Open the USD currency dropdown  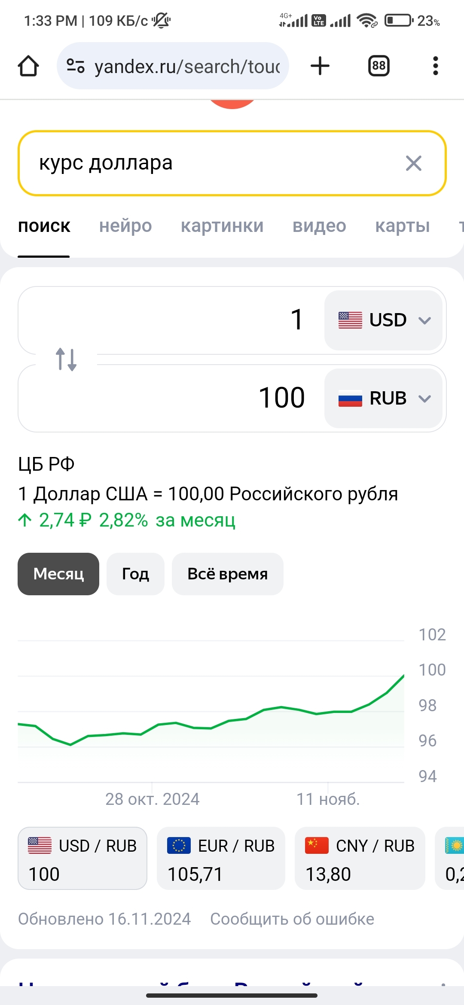(383, 320)
